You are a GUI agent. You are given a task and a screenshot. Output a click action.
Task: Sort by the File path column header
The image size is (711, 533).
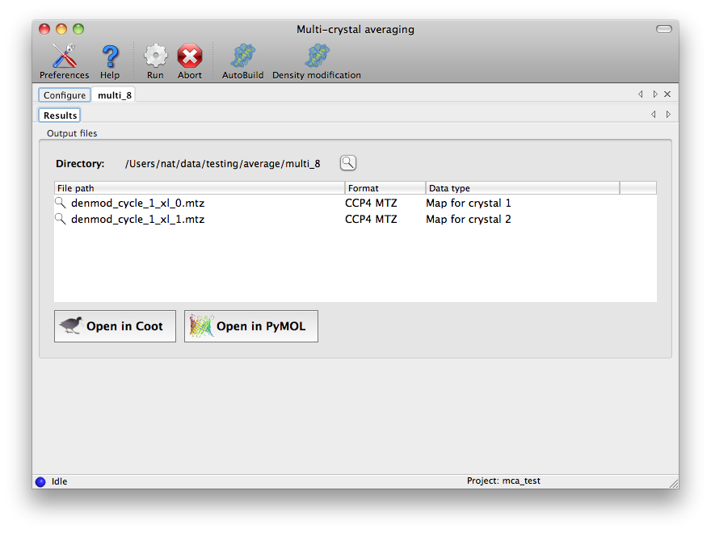coord(199,188)
